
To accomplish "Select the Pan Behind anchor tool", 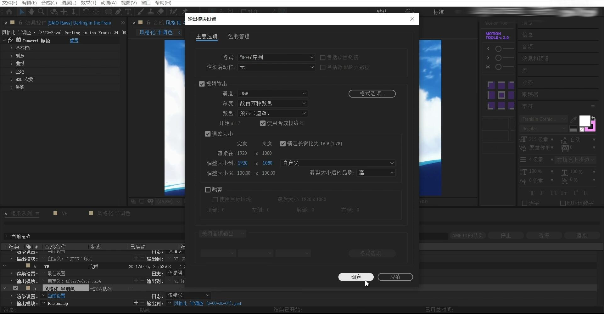I will pos(96,12).
